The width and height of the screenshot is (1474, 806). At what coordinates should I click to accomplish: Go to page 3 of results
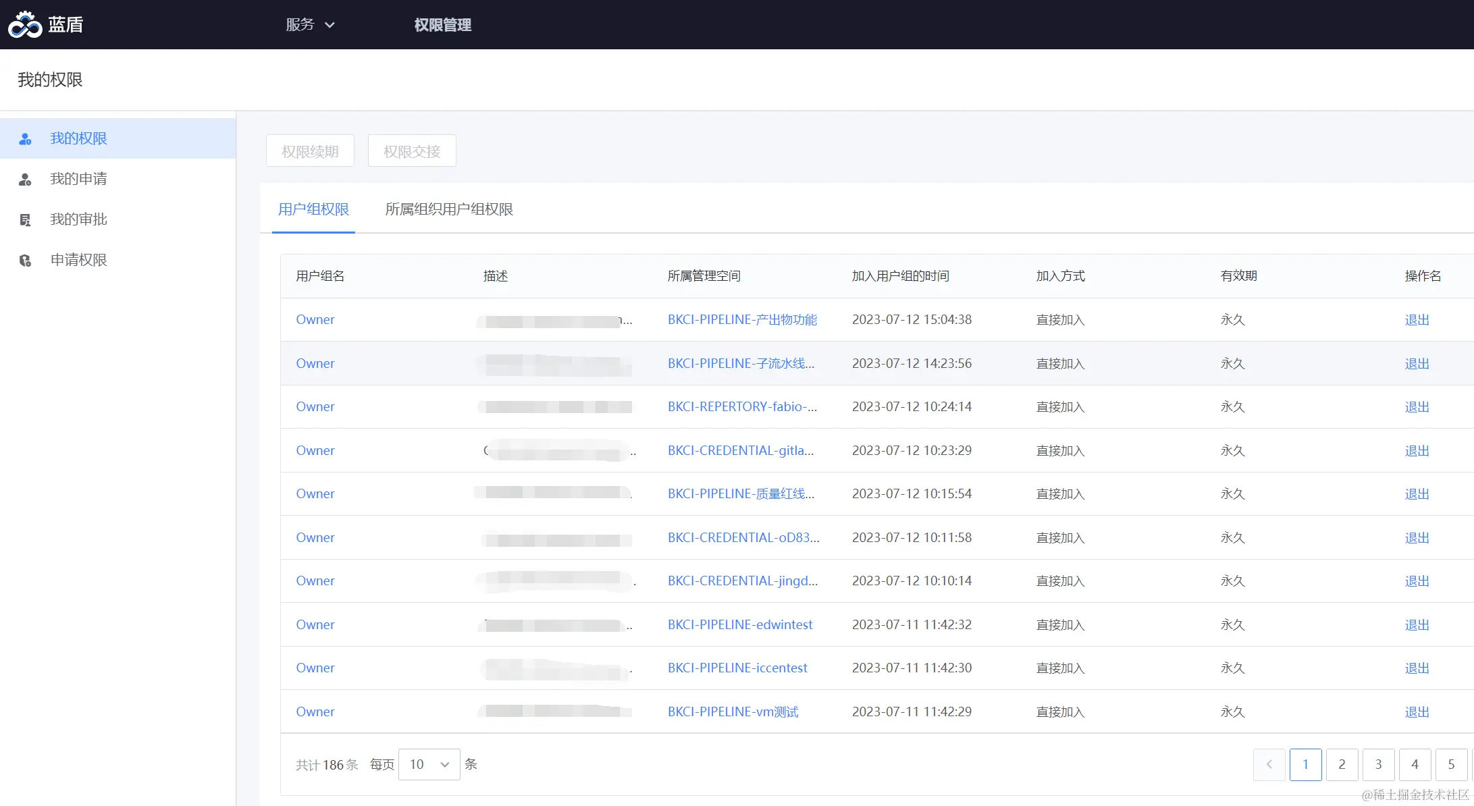click(1378, 764)
